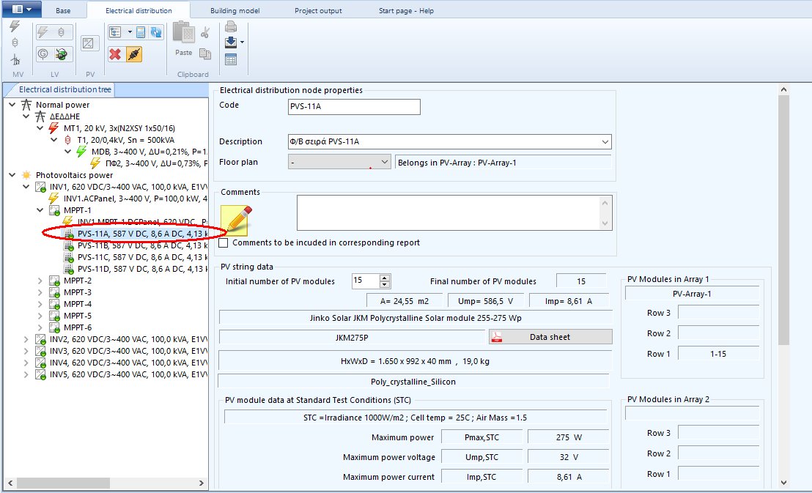Screen dimensions: 812x493
Task: Switch to the Building model tab
Action: coord(235,11)
